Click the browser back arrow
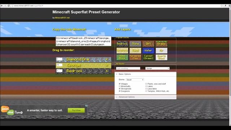 pyautogui.click(x=1, y=6)
